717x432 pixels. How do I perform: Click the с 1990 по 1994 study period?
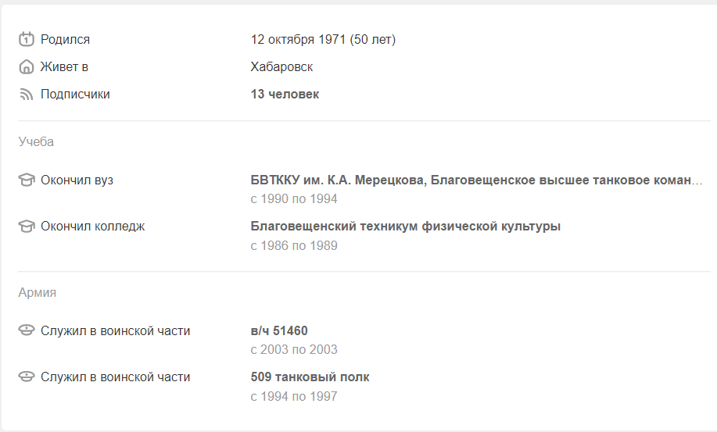[293, 199]
